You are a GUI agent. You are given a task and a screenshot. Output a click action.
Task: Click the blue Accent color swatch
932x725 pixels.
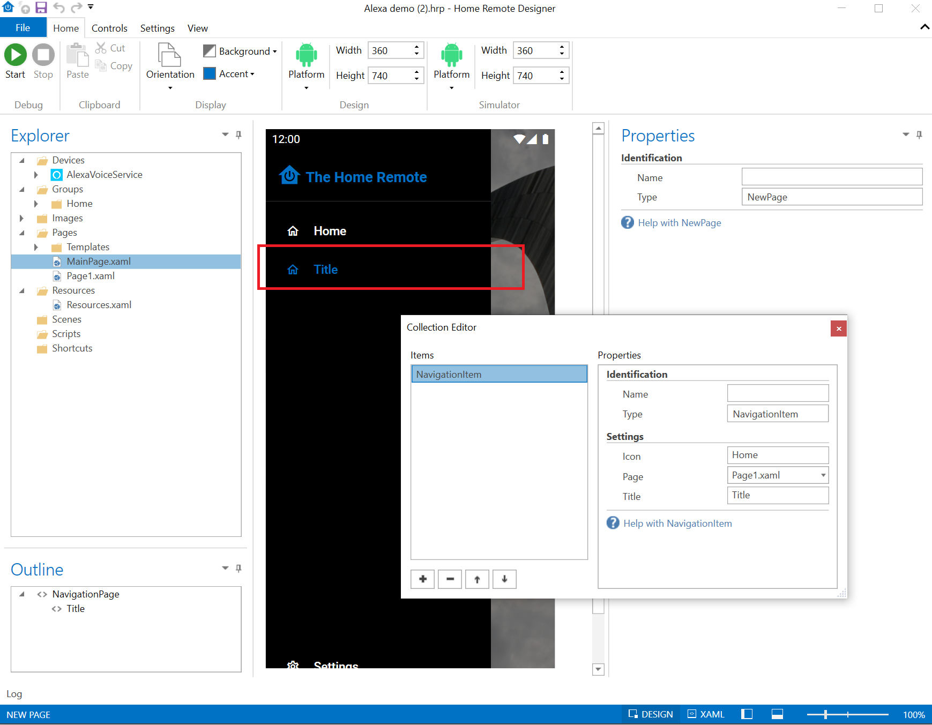[210, 73]
